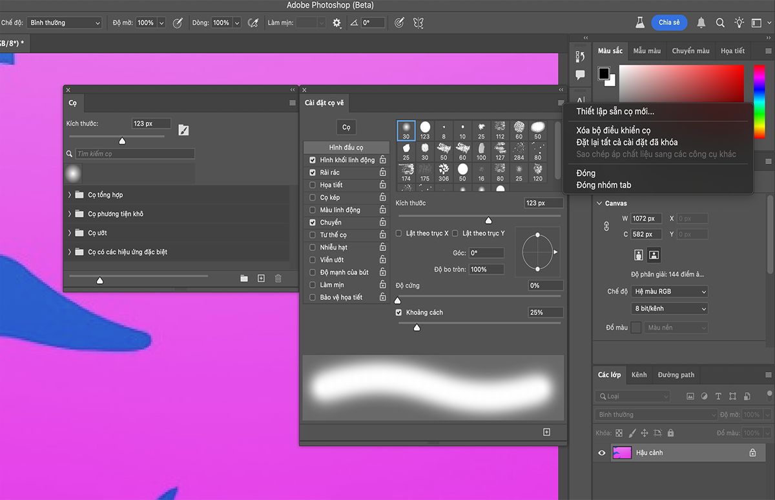The image size is (775, 500).
Task: Open the Bình thường blend mode dropdown
Action: (x=65, y=23)
